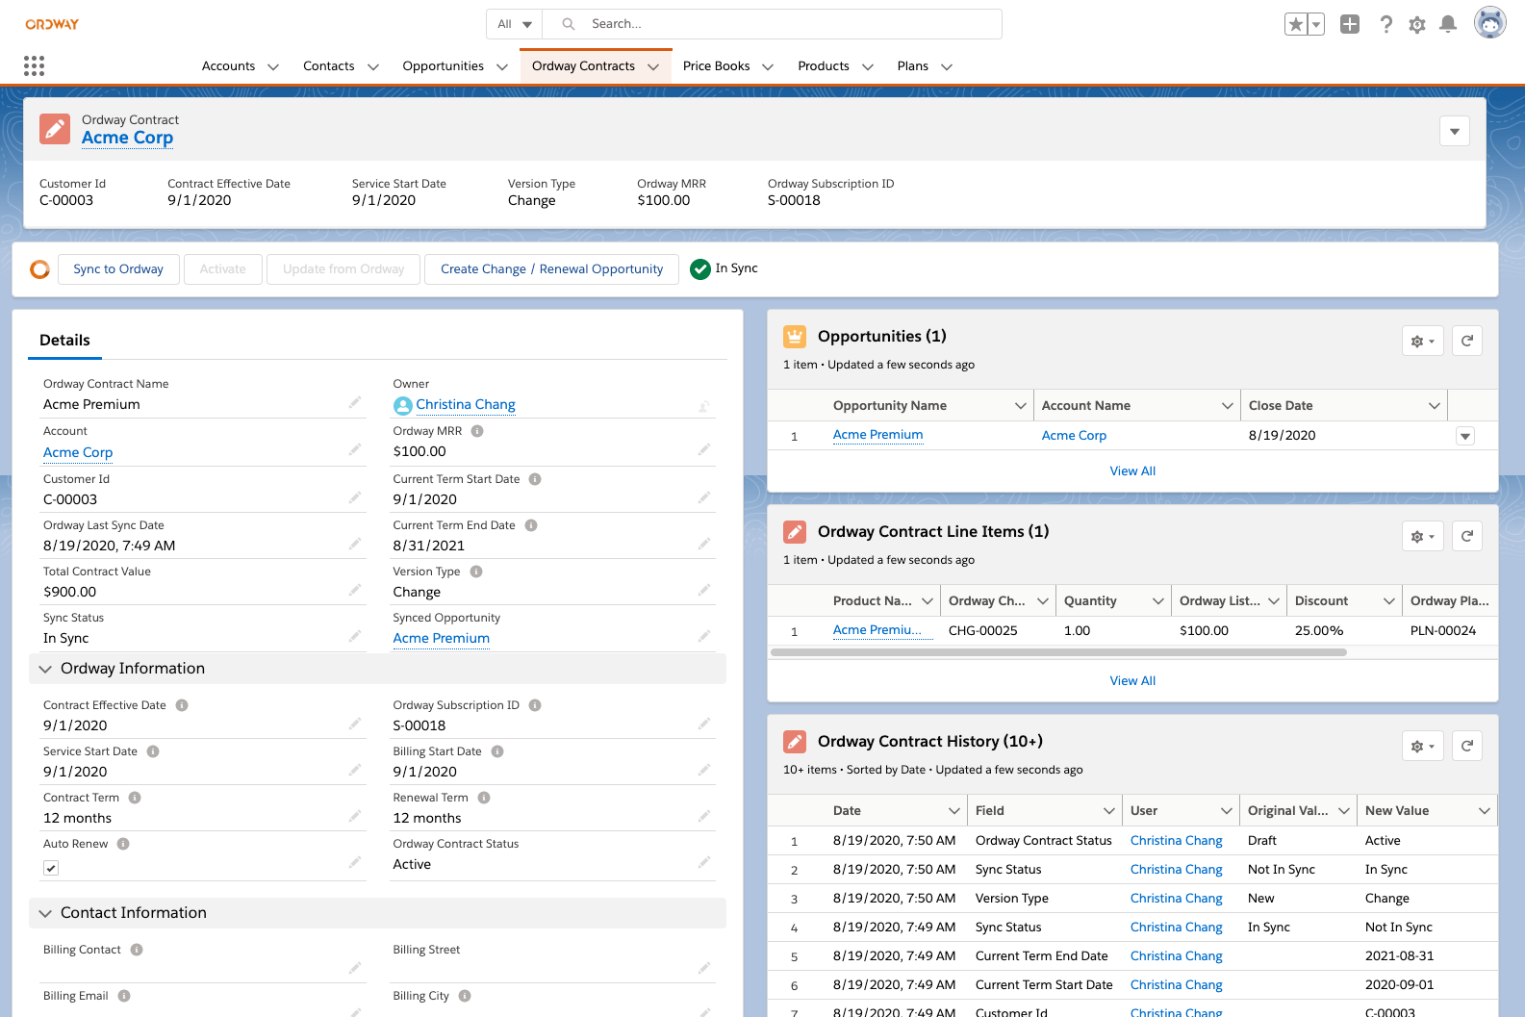Open the Quantity column menu
The image size is (1525, 1017).
[1157, 601]
